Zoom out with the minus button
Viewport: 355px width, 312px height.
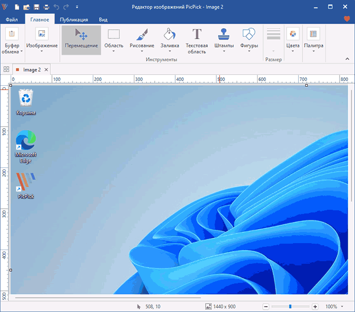(266, 307)
